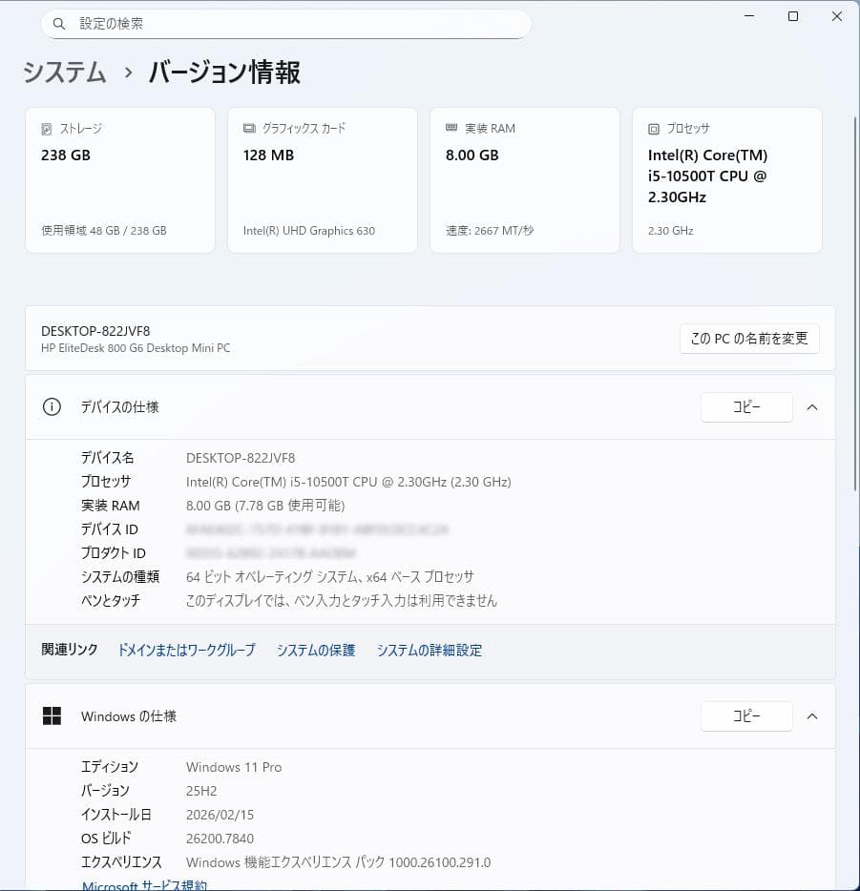This screenshot has width=860, height=891.
Task: Select the 25H2 version value
Action: tap(201, 791)
